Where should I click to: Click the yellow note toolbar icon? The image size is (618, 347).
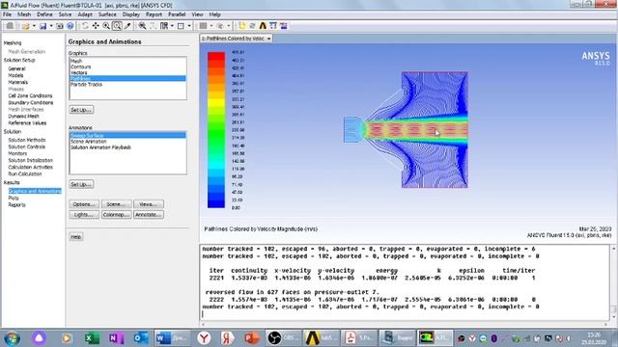241,26
